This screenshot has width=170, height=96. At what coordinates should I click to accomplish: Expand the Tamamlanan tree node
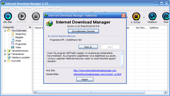pos(5,54)
